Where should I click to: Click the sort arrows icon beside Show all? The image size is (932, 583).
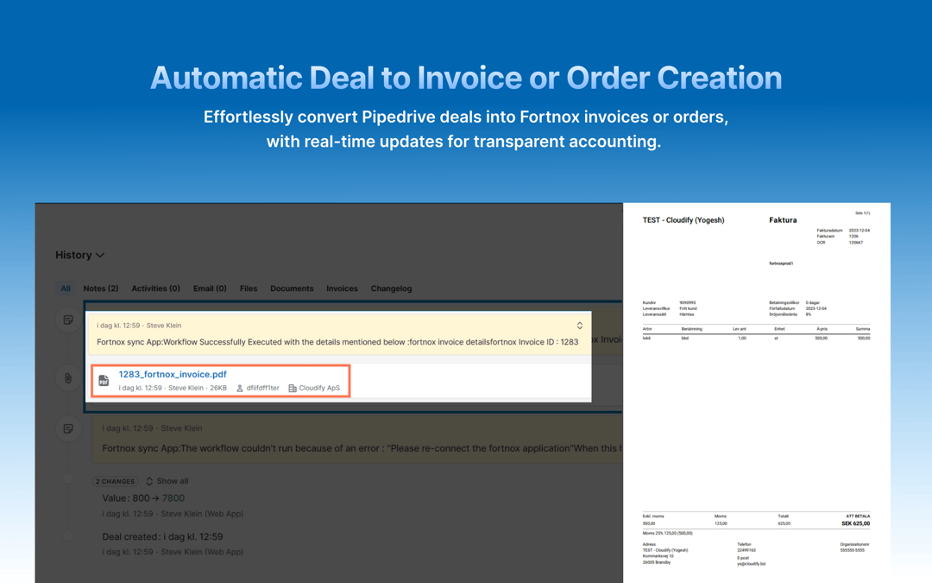tap(149, 481)
